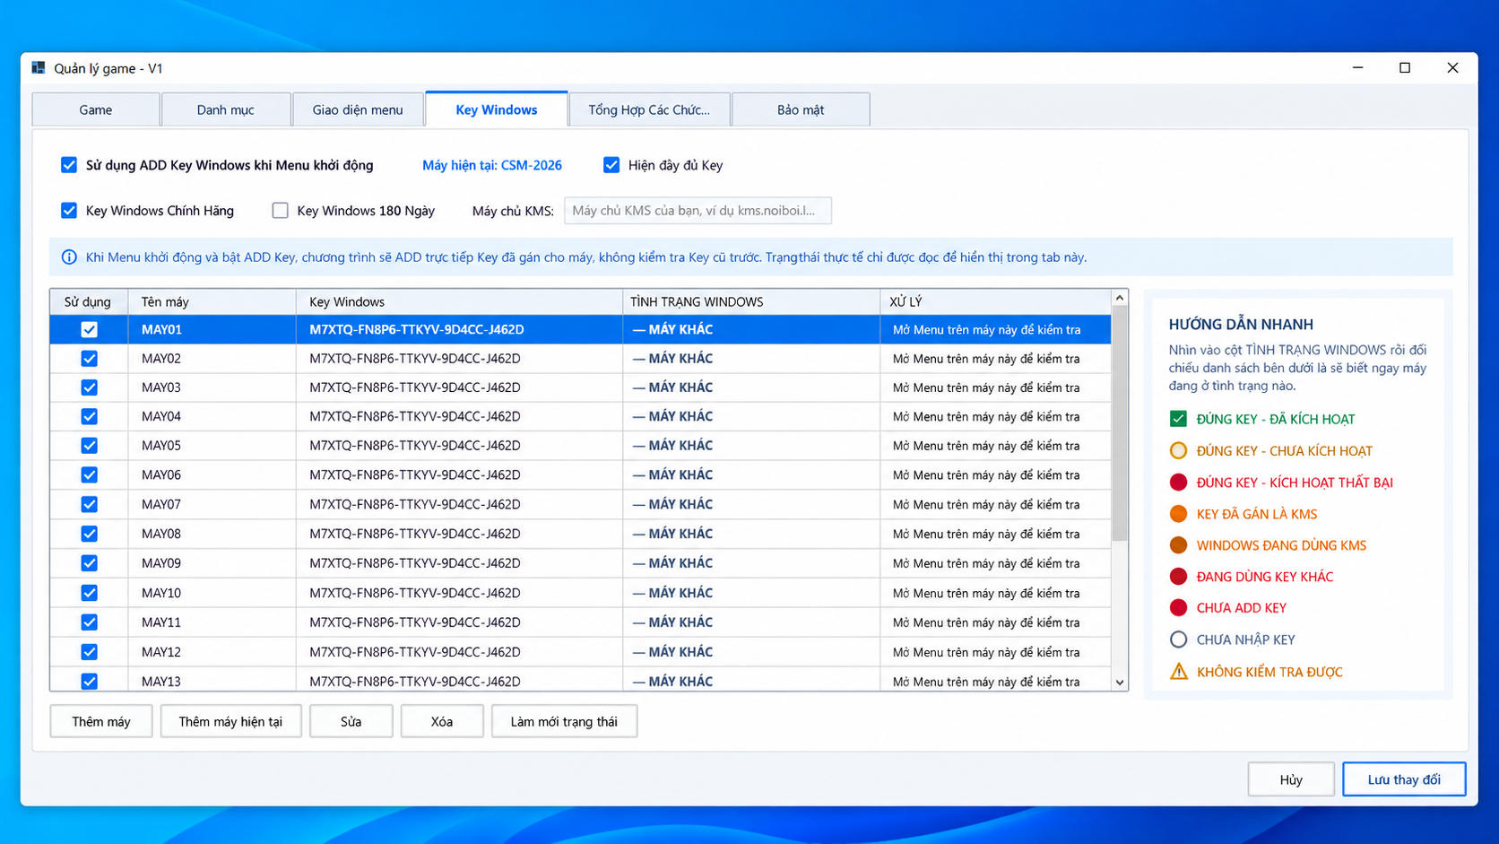This screenshot has width=1499, height=844.
Task: Click the Tên máy column header
Action: (212, 302)
